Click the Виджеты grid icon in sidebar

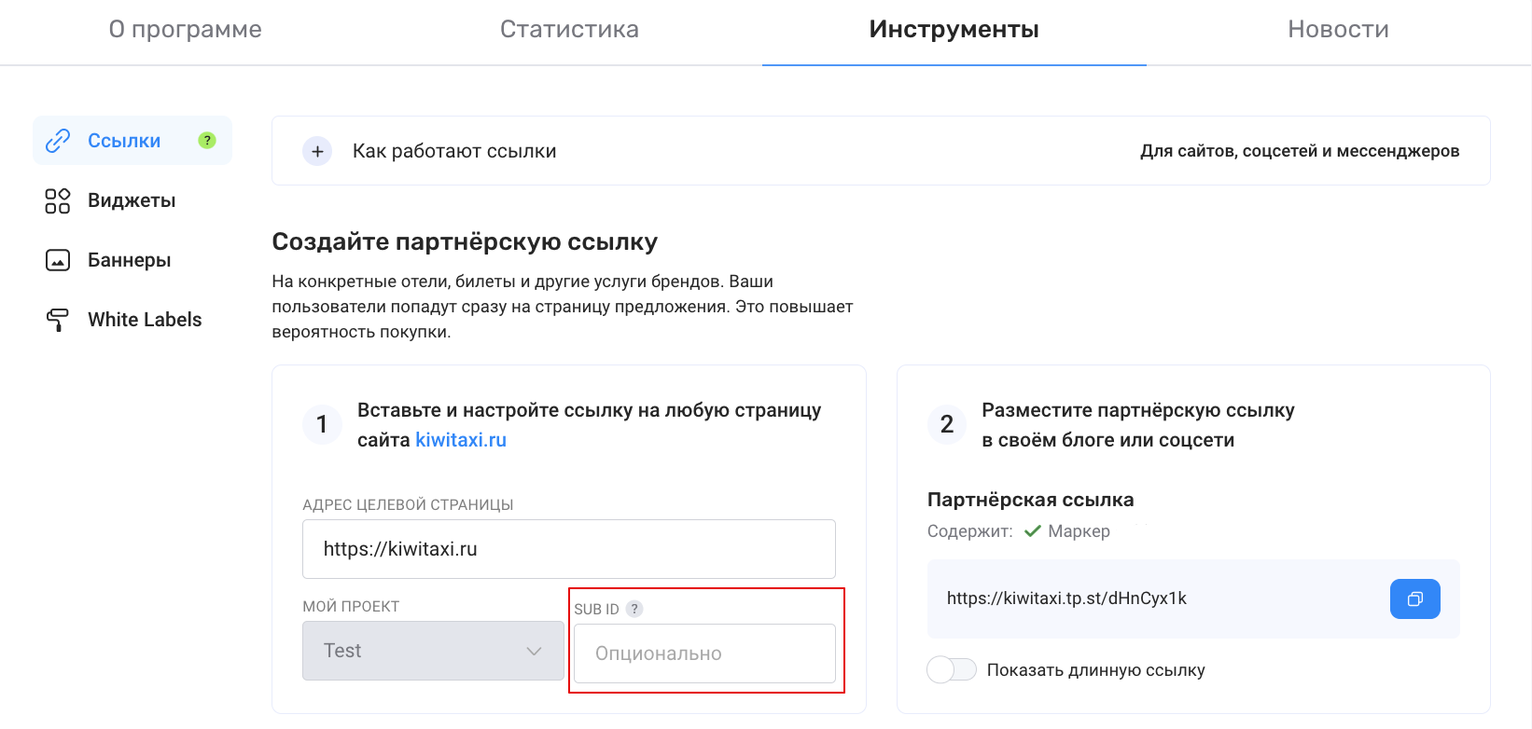[x=58, y=200]
